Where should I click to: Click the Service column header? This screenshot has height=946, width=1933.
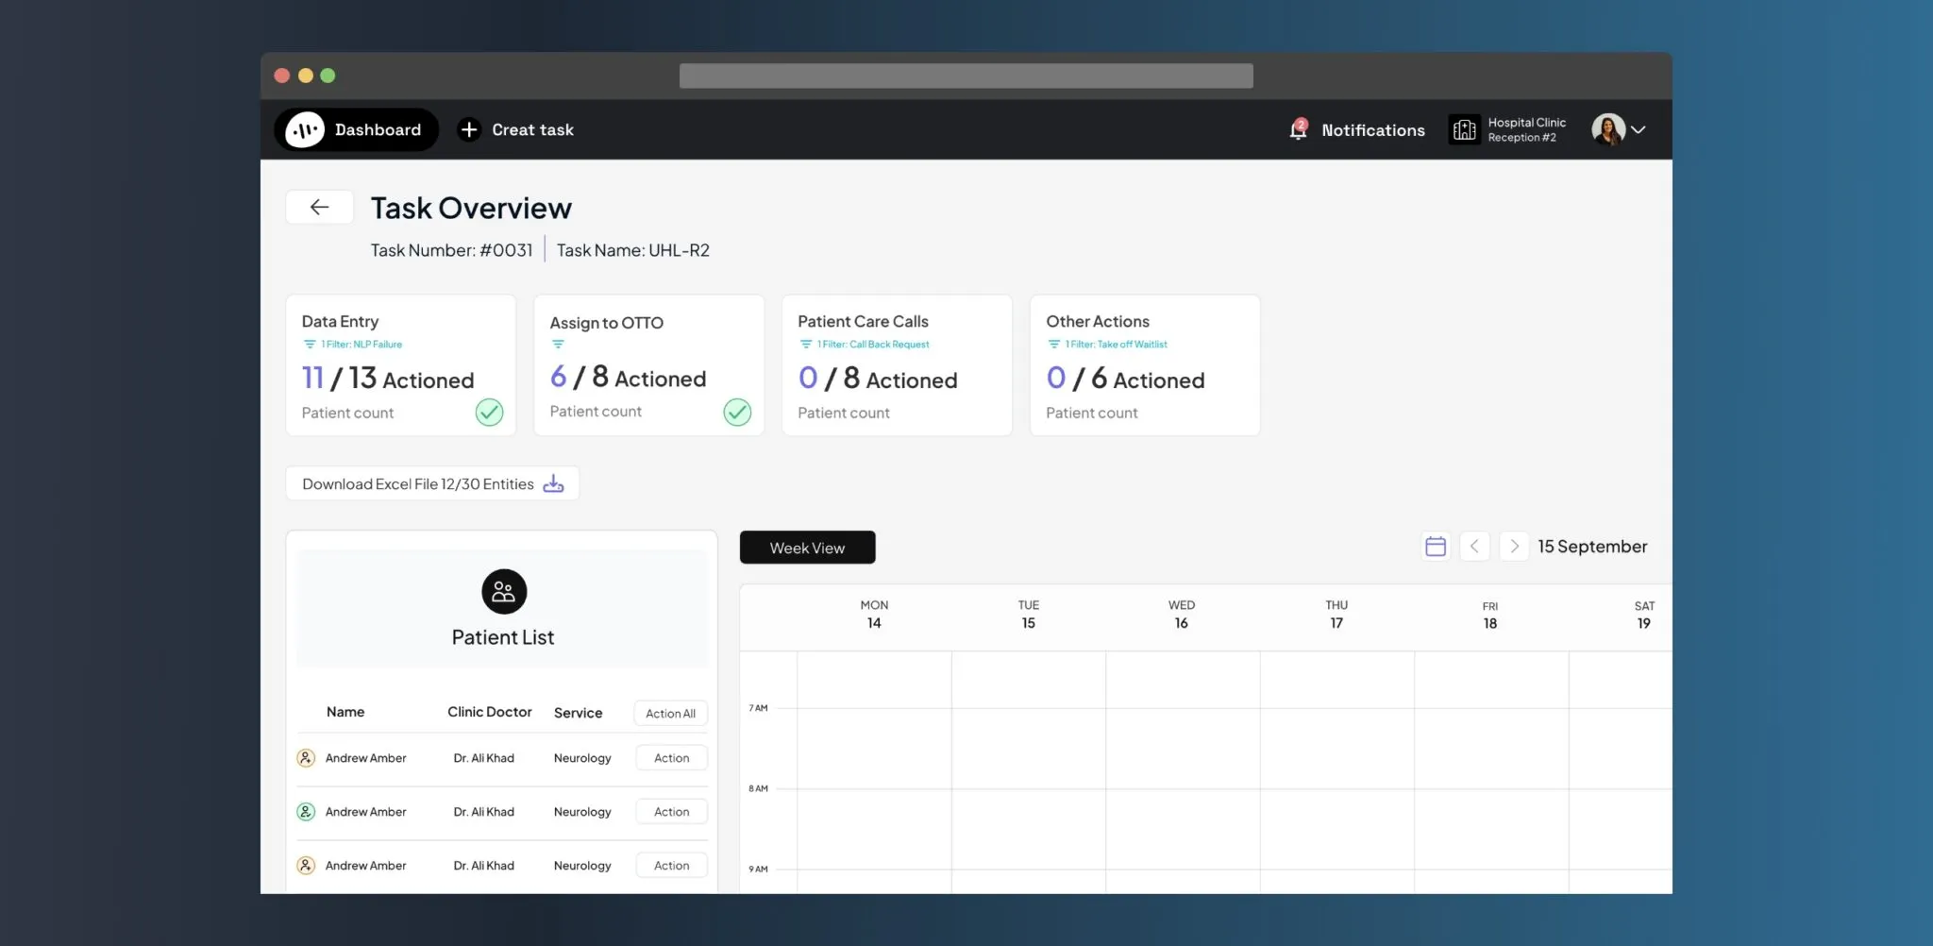pos(578,713)
